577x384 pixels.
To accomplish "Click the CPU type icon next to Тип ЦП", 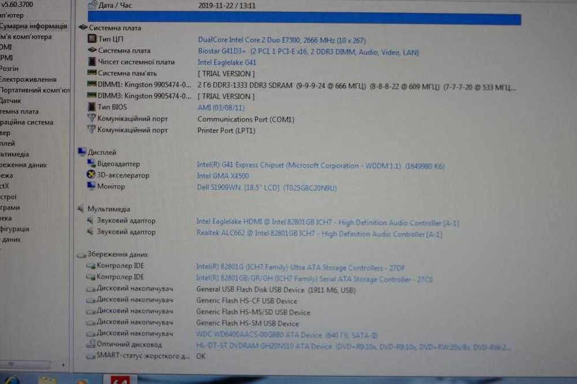I will [x=92, y=38].
